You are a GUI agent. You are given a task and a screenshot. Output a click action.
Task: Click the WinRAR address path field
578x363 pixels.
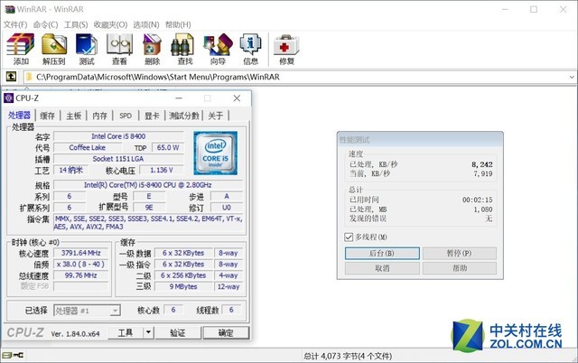pyautogui.click(x=295, y=77)
